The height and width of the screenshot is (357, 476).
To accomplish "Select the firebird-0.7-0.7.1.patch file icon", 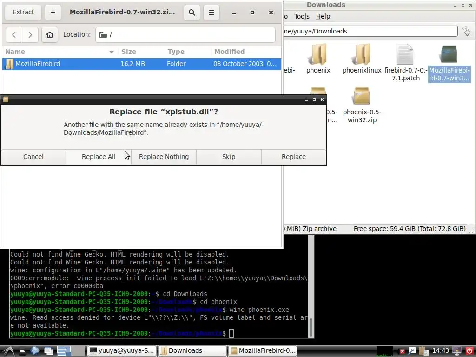I will coord(405,55).
